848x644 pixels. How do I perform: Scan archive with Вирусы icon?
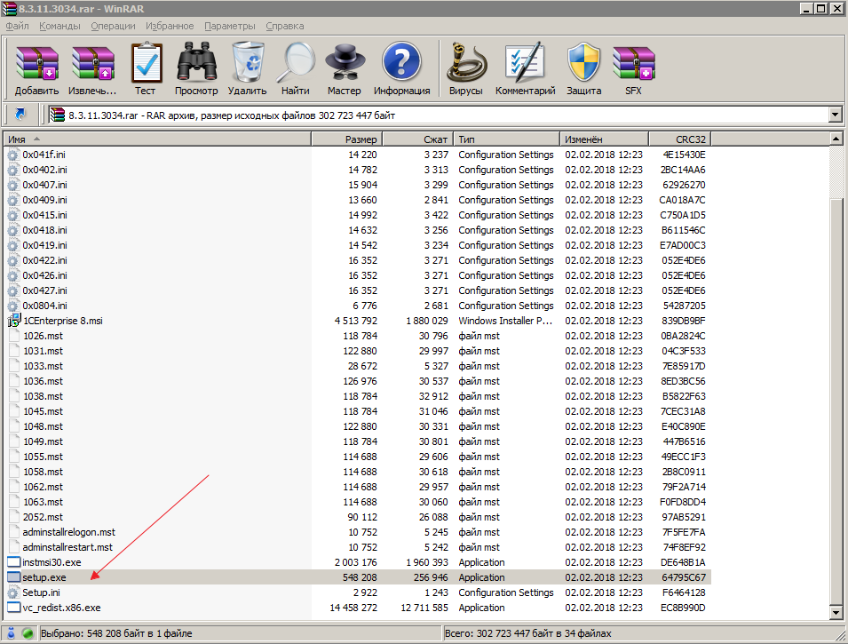point(466,62)
